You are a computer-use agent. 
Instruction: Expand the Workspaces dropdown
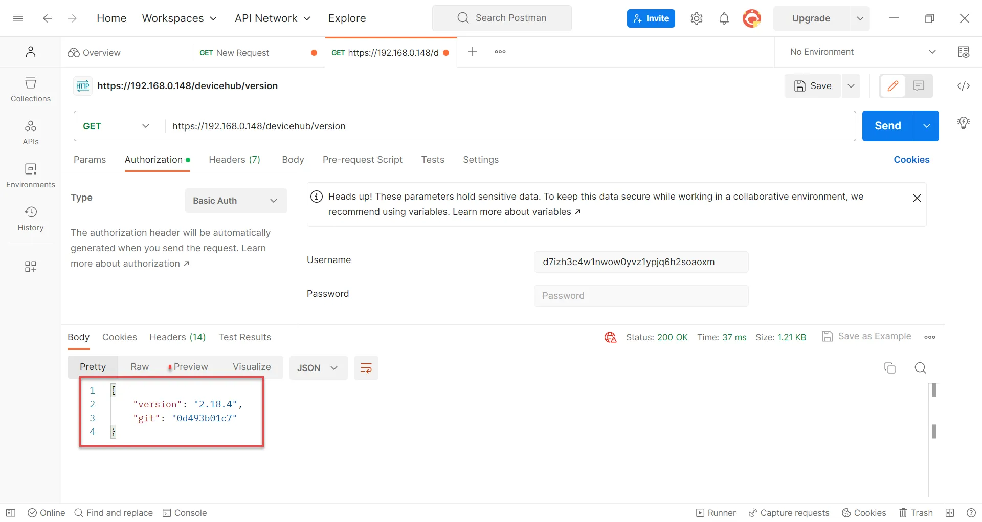180,18
